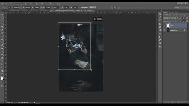
Task: Hide Layer 1 using its eye icon
Action: pyautogui.click(x=164, y=26)
